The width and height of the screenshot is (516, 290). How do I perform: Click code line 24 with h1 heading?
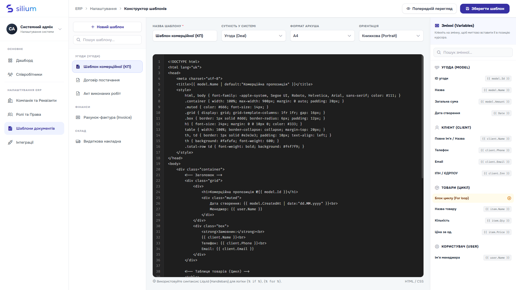[250, 192]
